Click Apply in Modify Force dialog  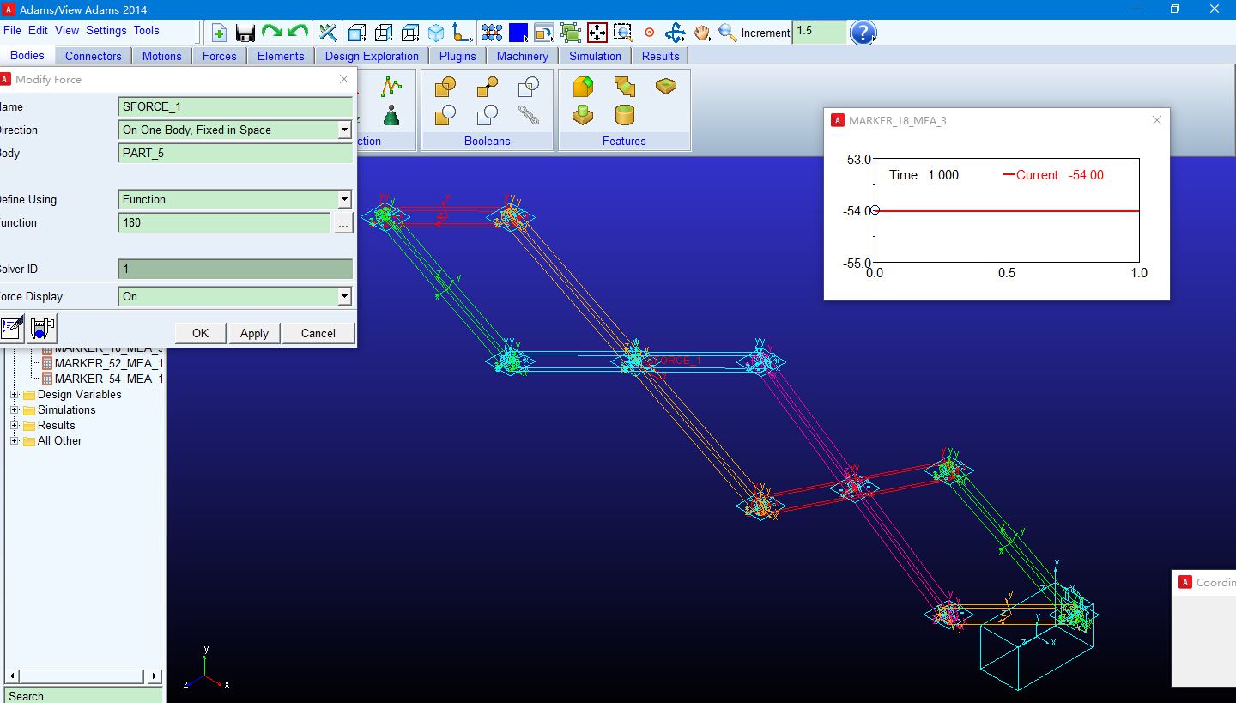pos(254,333)
